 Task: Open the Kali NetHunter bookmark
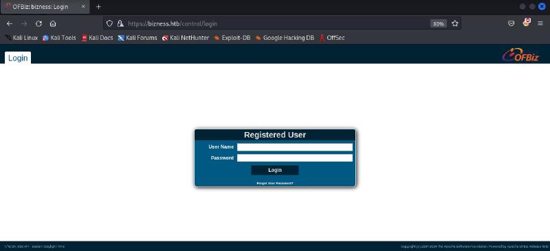tap(186, 38)
